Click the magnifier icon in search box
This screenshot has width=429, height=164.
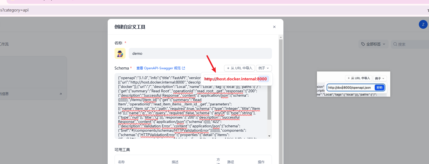pos(395,44)
